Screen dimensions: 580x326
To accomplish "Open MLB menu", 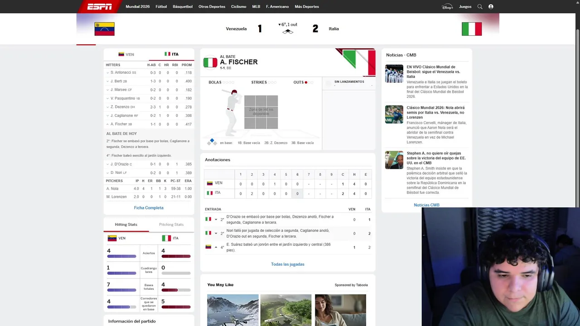I will [256, 7].
